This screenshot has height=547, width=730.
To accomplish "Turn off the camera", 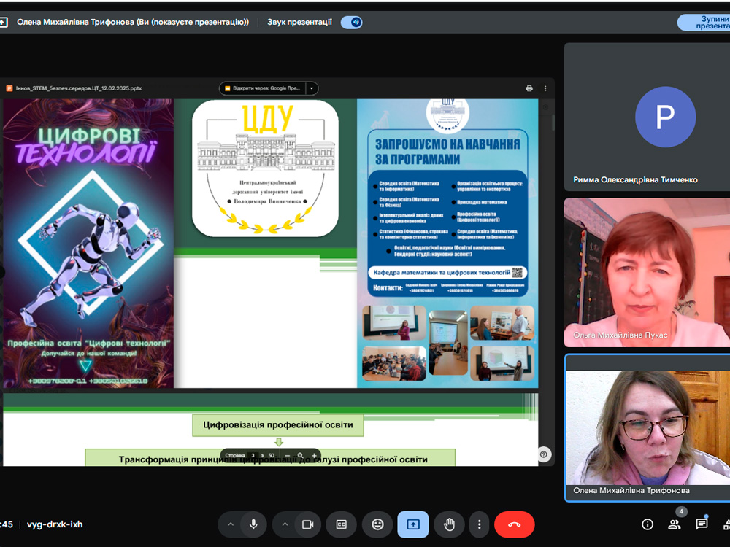I will [x=307, y=524].
